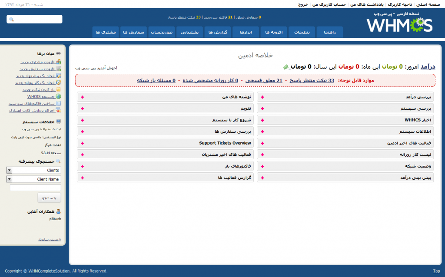This screenshot has height=277, width=445.
Task: Expand the وضعیت شبکه widget
Action: 262,166
